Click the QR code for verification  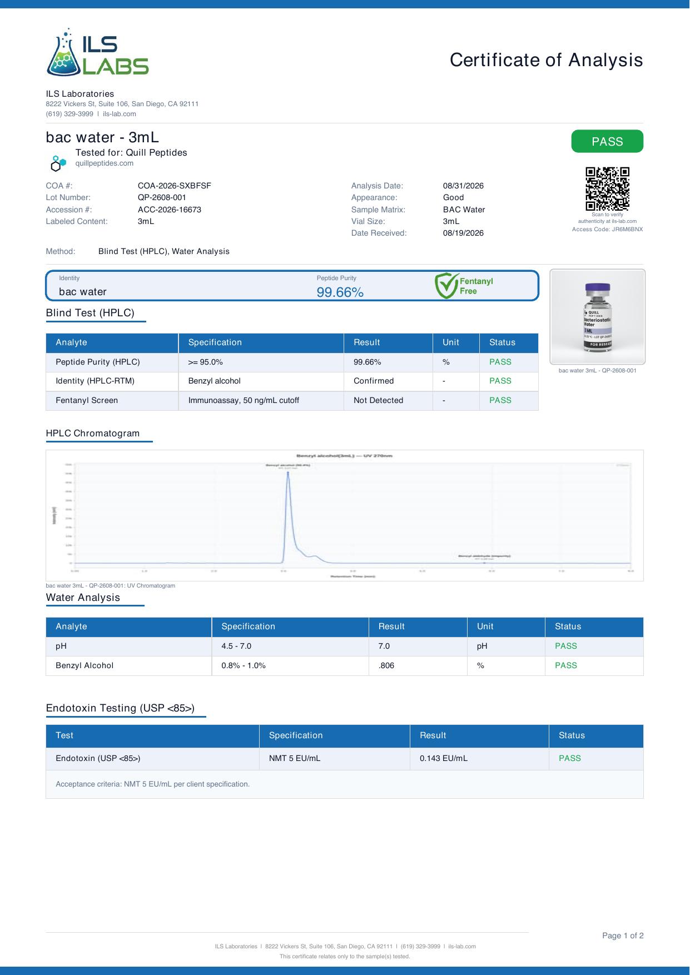click(607, 188)
